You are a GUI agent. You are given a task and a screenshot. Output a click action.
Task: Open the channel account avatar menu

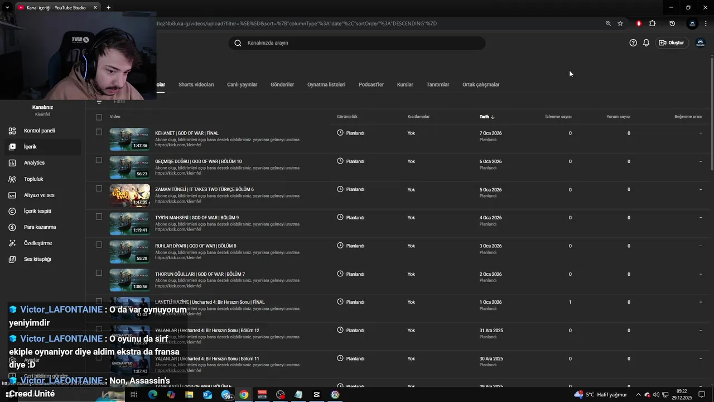click(x=700, y=43)
